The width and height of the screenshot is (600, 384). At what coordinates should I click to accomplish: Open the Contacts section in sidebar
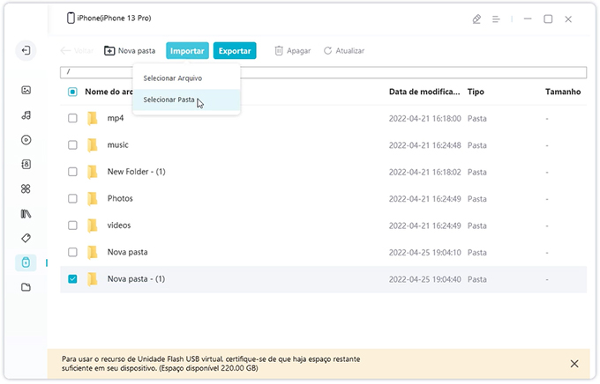tap(26, 164)
